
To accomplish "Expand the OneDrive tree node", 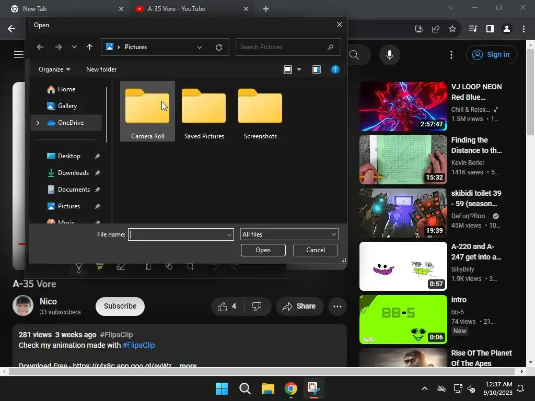I will [38, 123].
